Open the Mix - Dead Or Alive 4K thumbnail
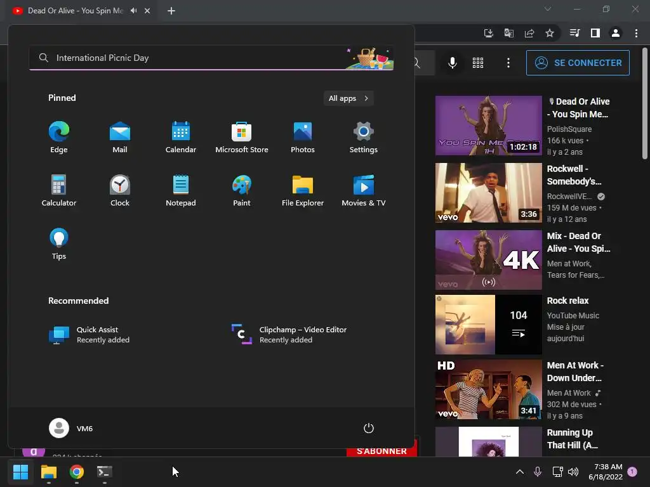 click(489, 259)
